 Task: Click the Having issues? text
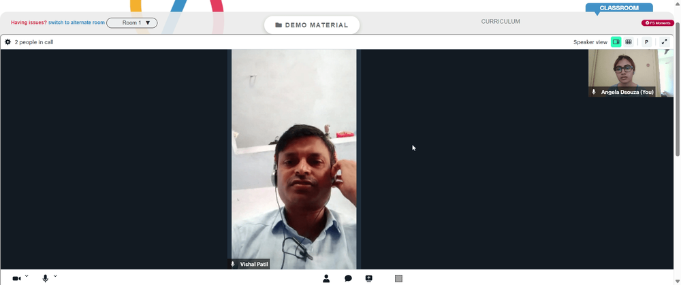pyautogui.click(x=29, y=22)
